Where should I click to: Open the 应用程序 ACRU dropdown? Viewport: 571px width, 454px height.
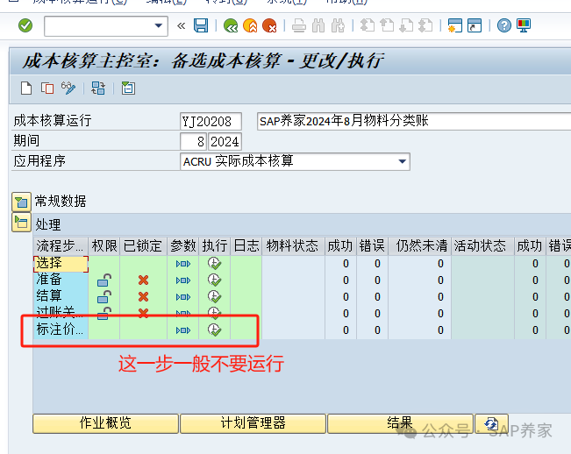pyautogui.click(x=402, y=161)
